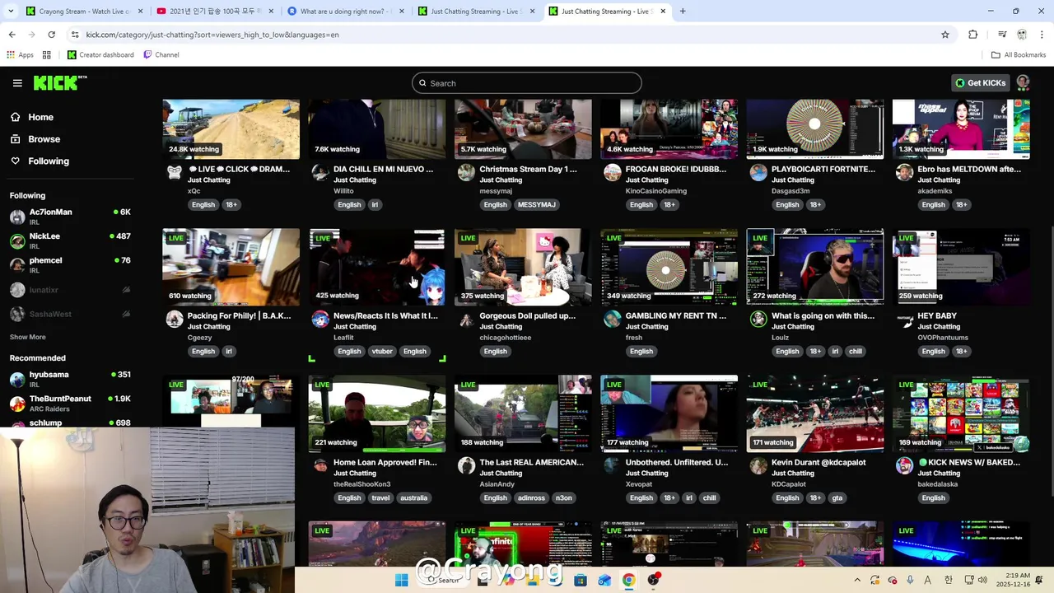The image size is (1054, 593).
Task: Open HEY BABY stream title
Action: 937,315
